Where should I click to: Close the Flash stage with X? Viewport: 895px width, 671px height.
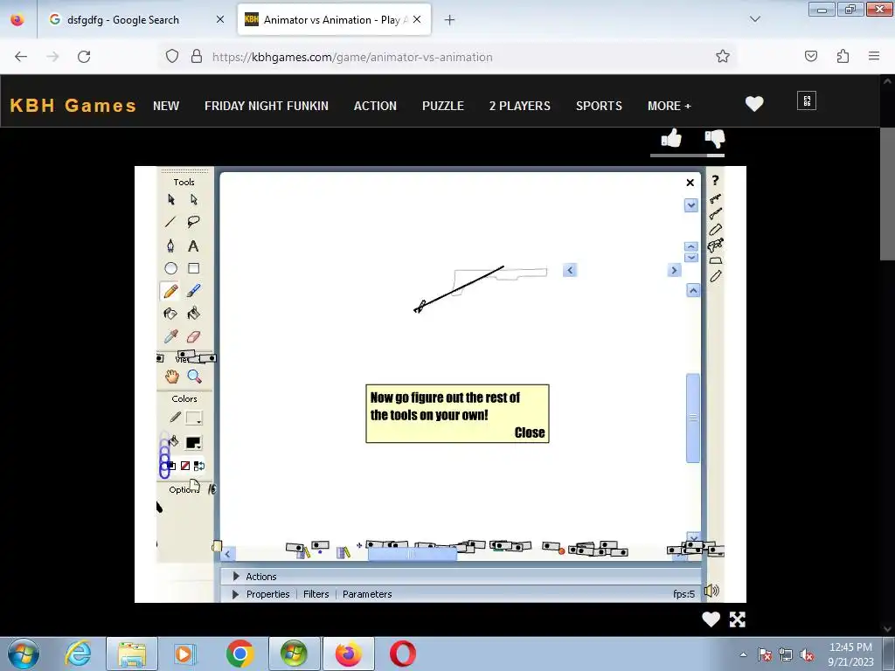(x=690, y=183)
